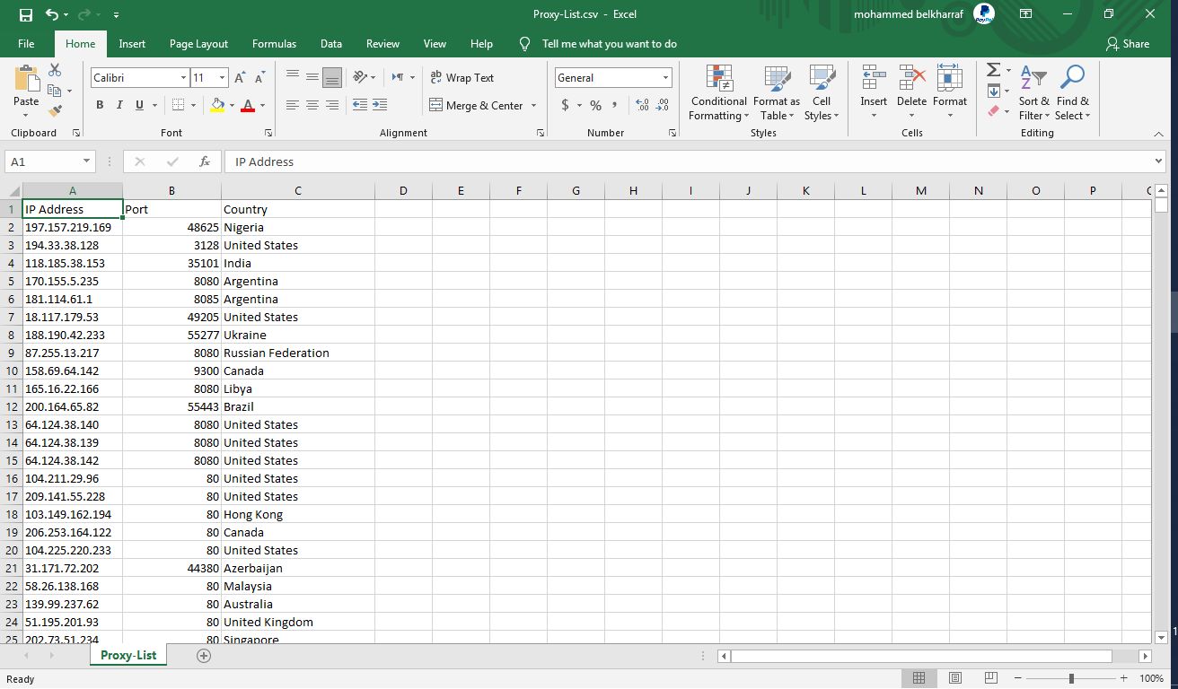
Task: Cut the selection with the scissors icon
Action: pyautogui.click(x=55, y=70)
